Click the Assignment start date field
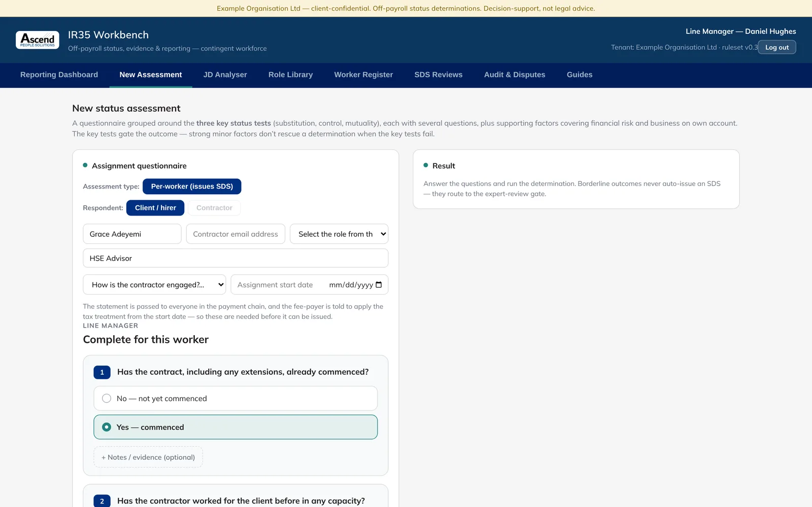Viewport: 812px width, 507px height. (310, 285)
